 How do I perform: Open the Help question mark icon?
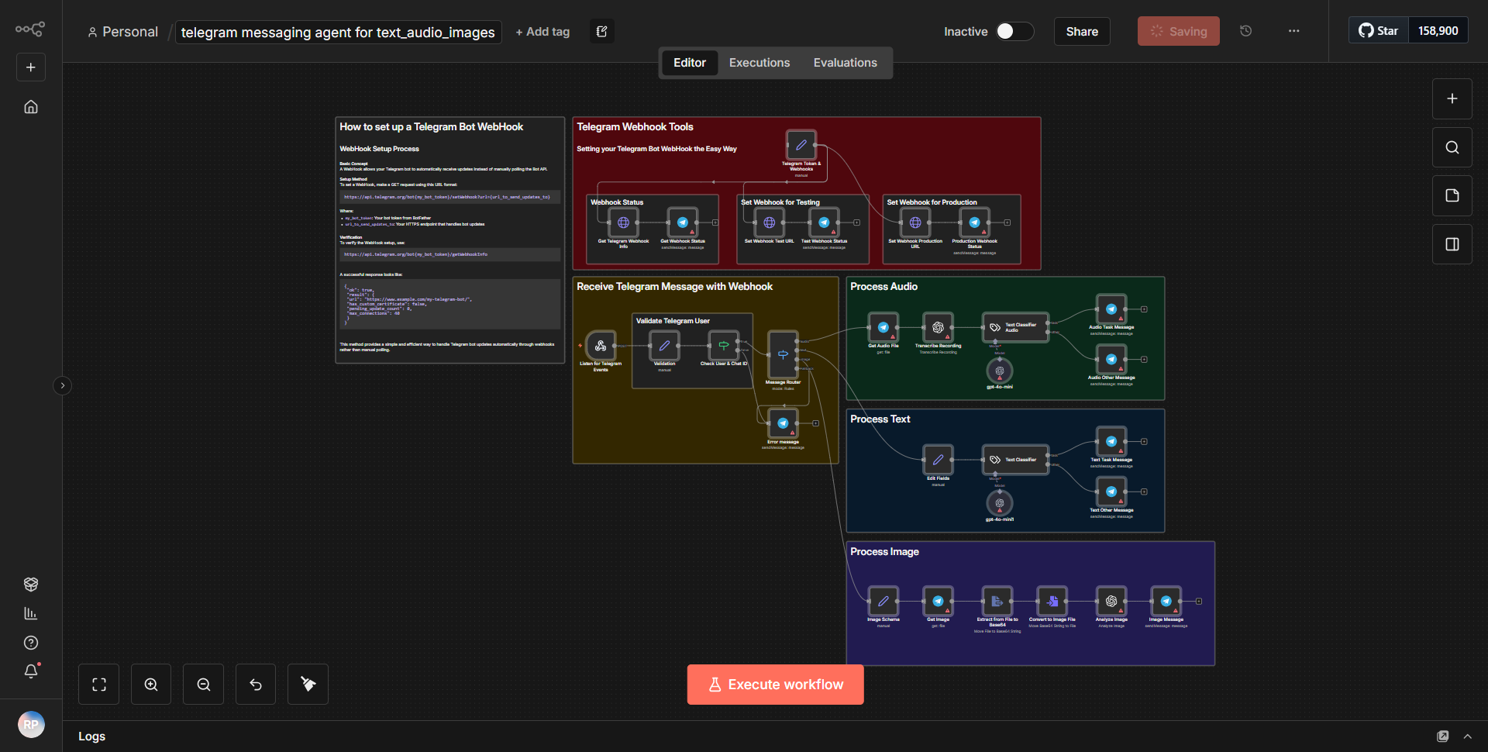(x=31, y=643)
